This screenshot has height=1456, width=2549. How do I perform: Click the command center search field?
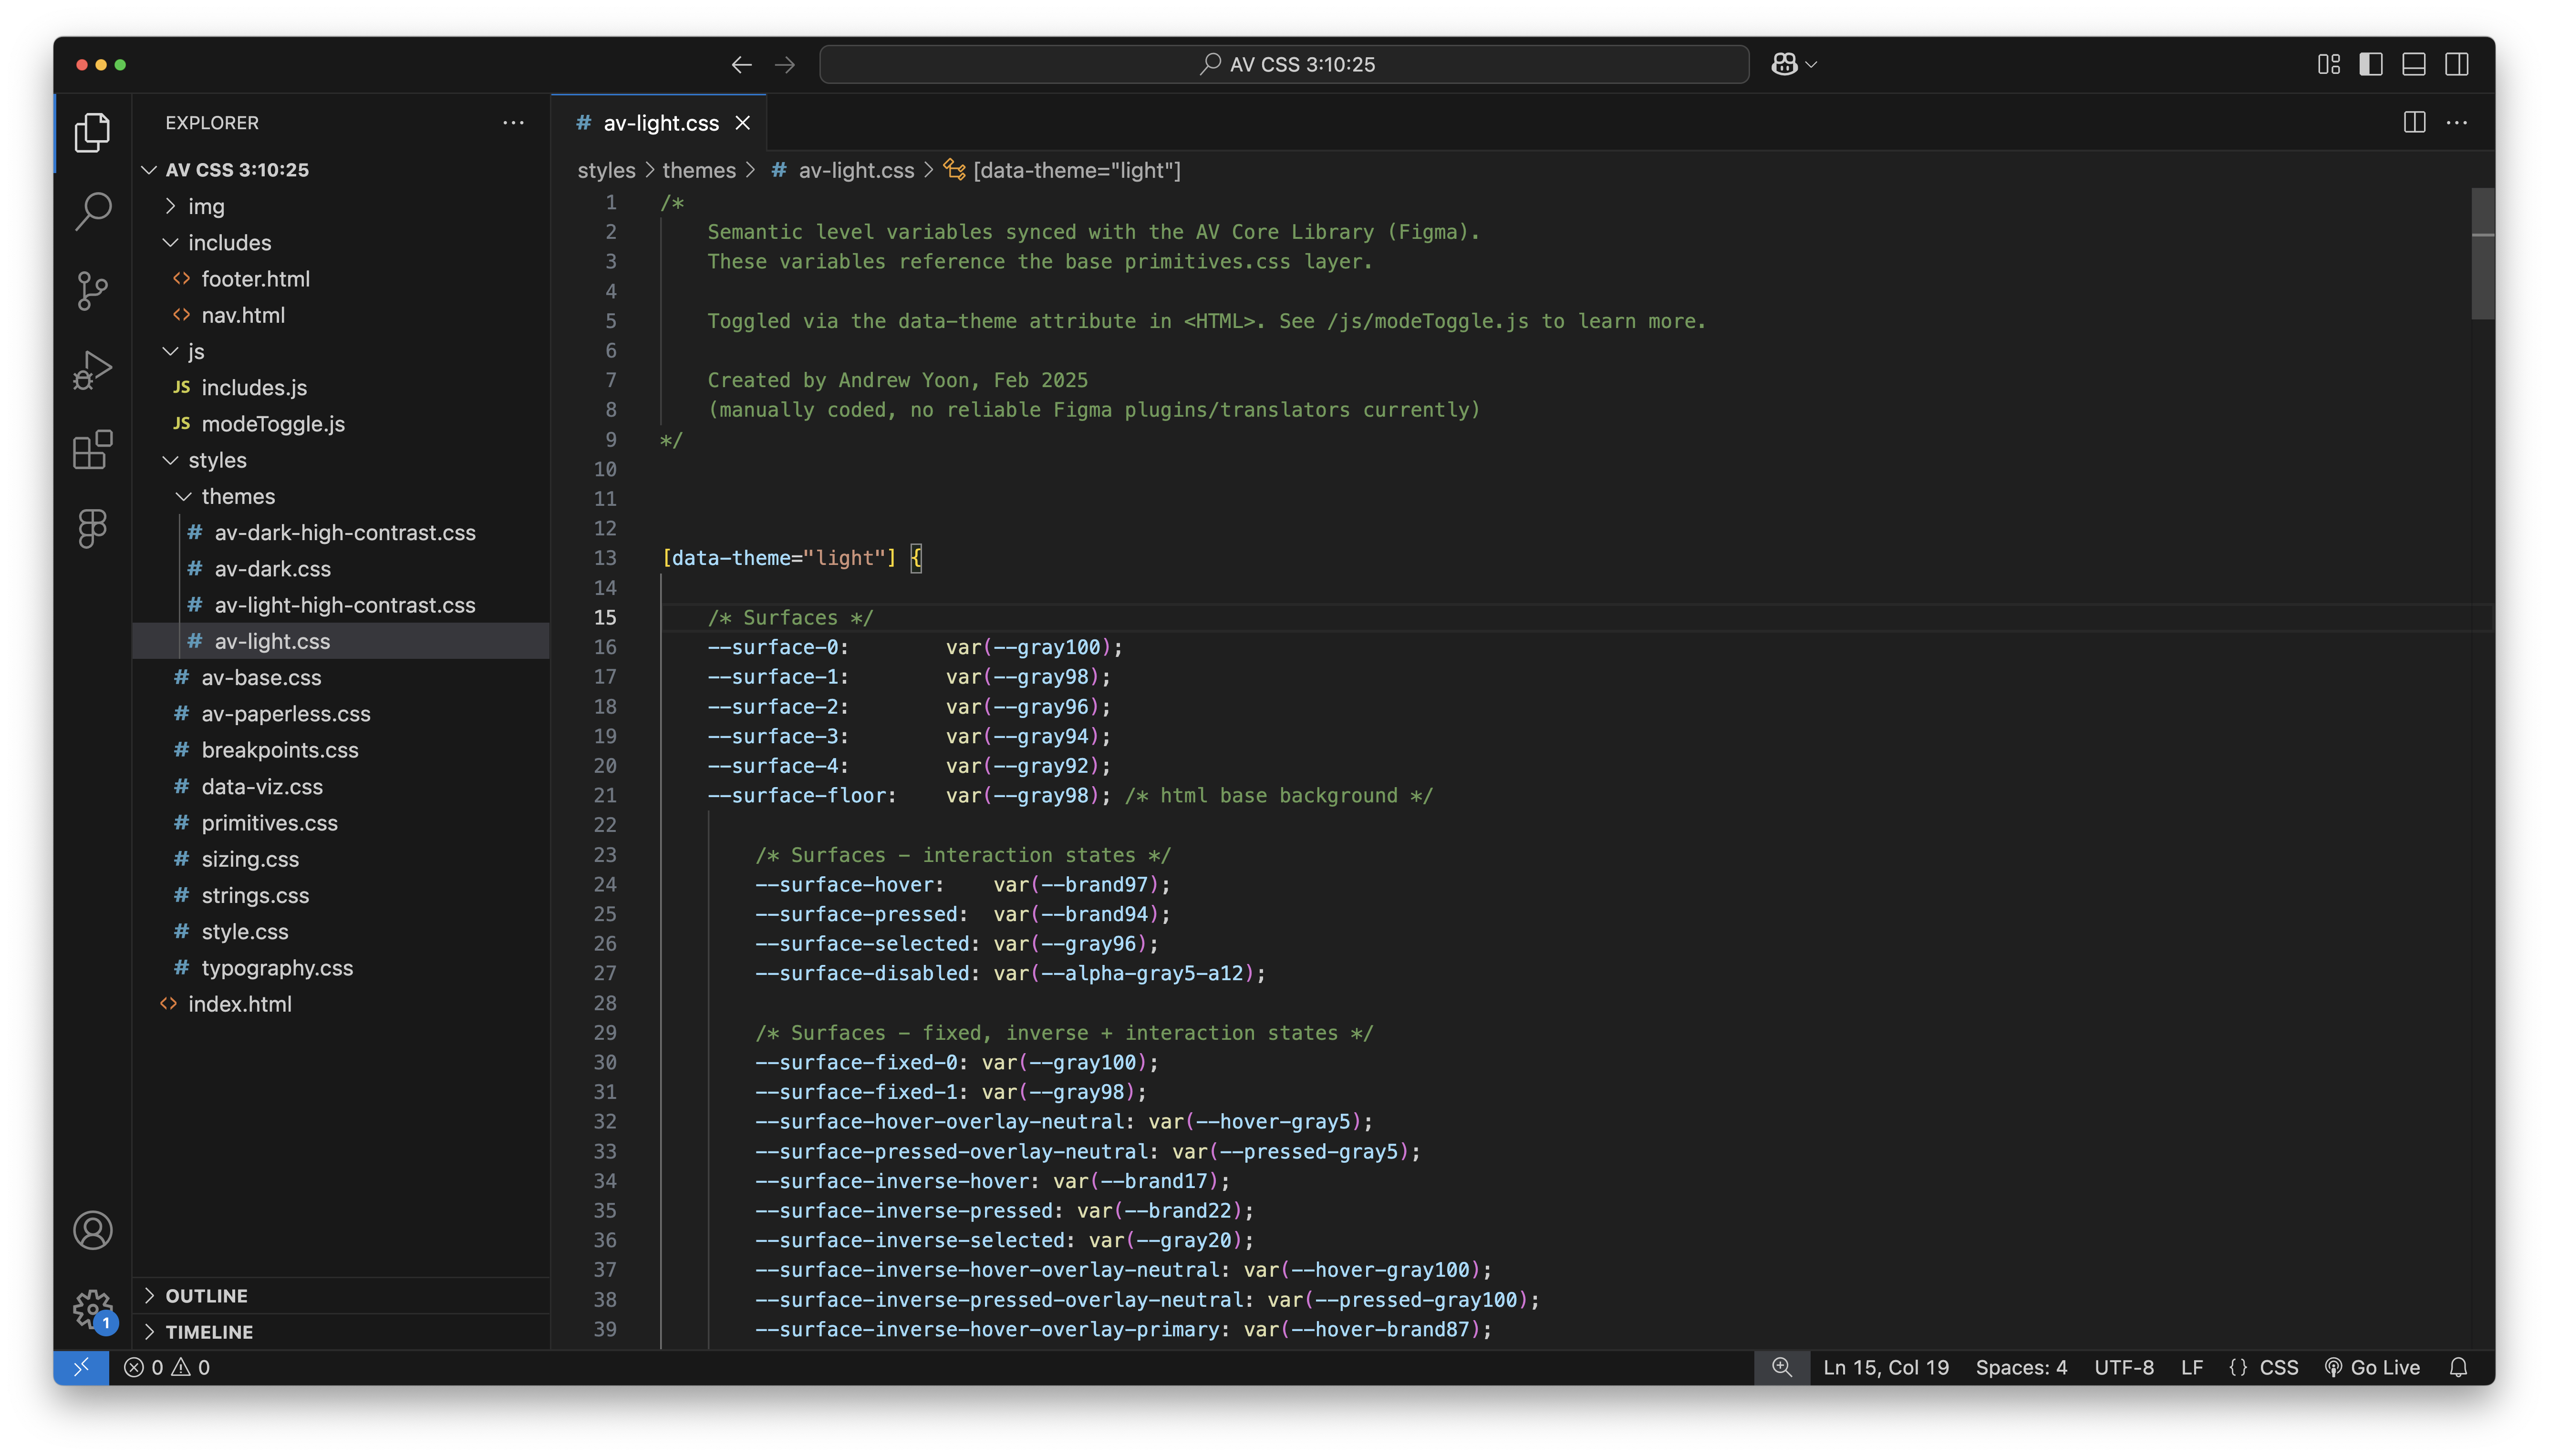pyautogui.click(x=1285, y=64)
